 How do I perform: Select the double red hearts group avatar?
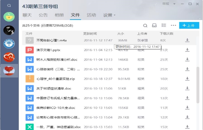pyautogui.click(x=9, y=57)
